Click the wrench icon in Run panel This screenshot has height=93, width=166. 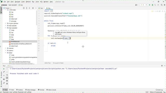point(4,72)
